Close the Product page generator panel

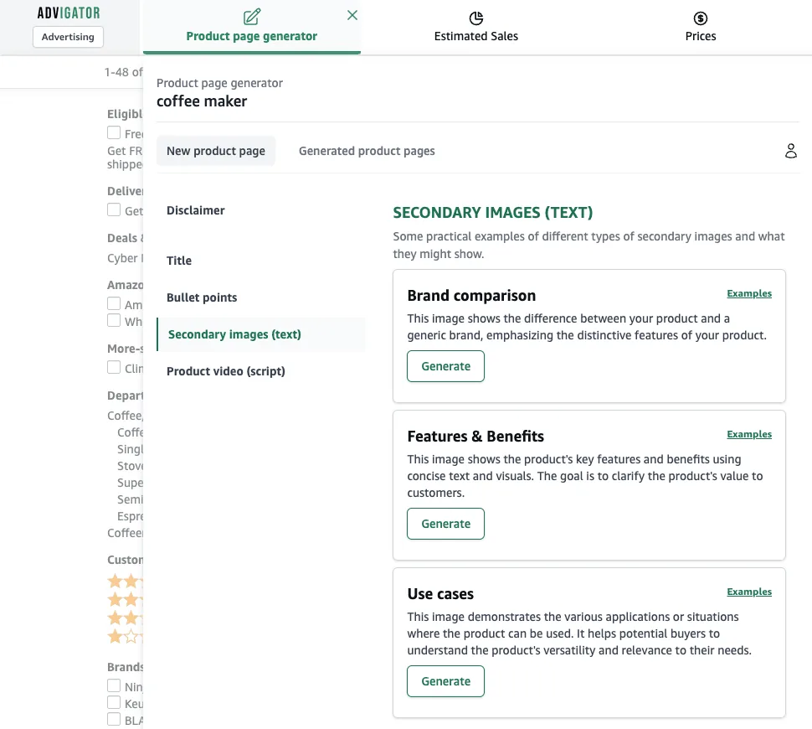352,15
